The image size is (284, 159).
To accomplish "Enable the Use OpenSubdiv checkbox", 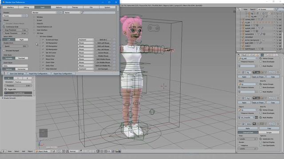I will point(260,145).
